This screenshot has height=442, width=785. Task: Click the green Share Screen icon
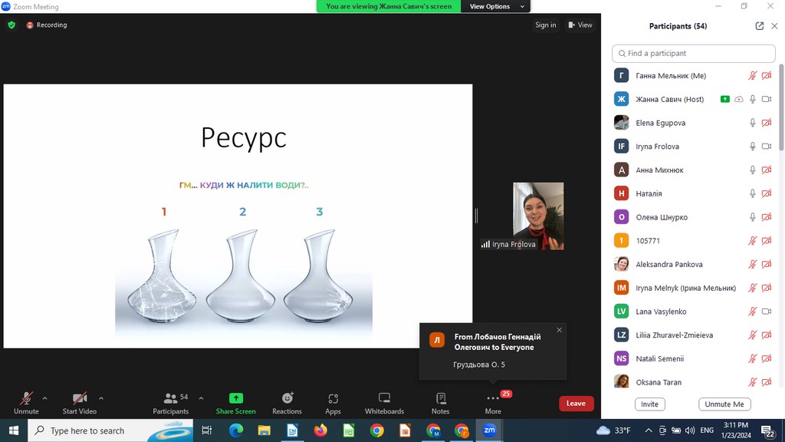[x=235, y=398]
